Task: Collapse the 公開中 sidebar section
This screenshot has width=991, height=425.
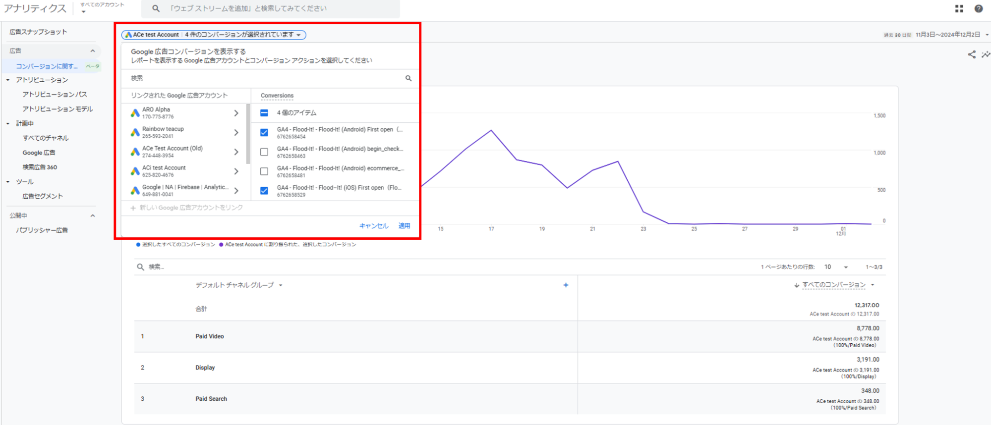Action: [x=93, y=215]
